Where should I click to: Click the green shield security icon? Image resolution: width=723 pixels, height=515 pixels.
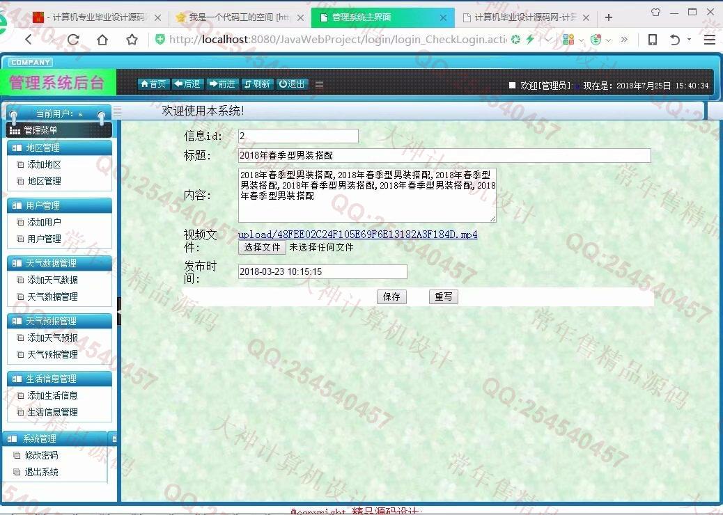160,40
